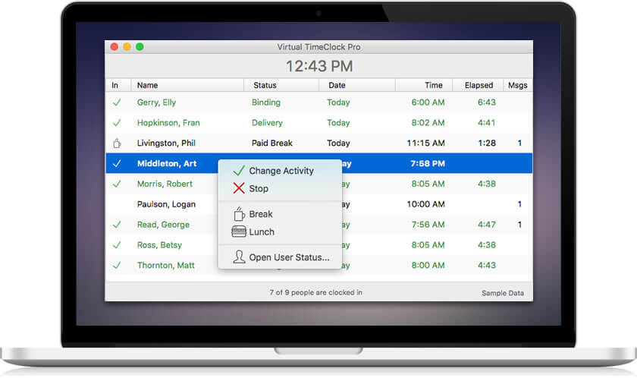The image size is (637, 378).
Task: Click coffee cup icon beside Break
Action: [x=239, y=213]
